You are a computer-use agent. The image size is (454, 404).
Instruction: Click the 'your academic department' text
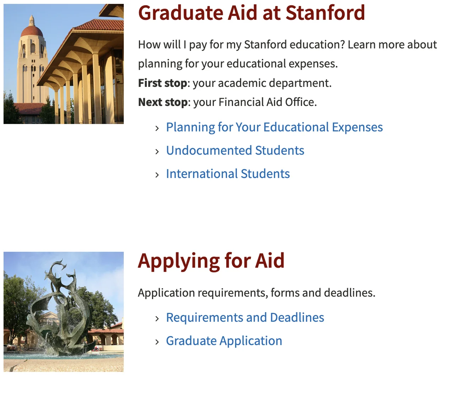(x=262, y=83)
